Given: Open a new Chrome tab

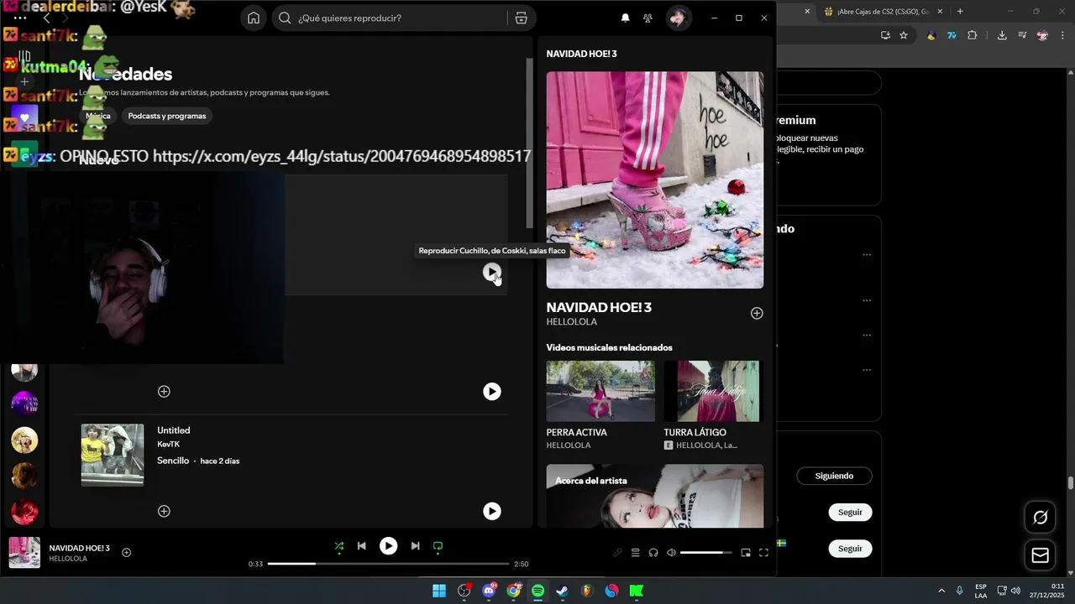Looking at the screenshot, I should click(960, 11).
